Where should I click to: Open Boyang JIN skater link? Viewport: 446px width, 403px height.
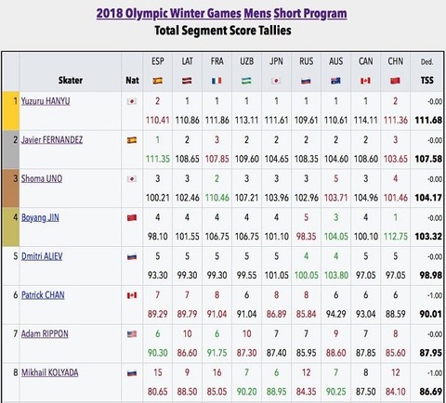(40, 217)
